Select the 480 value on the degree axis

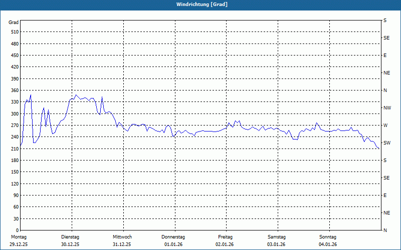click(15, 43)
